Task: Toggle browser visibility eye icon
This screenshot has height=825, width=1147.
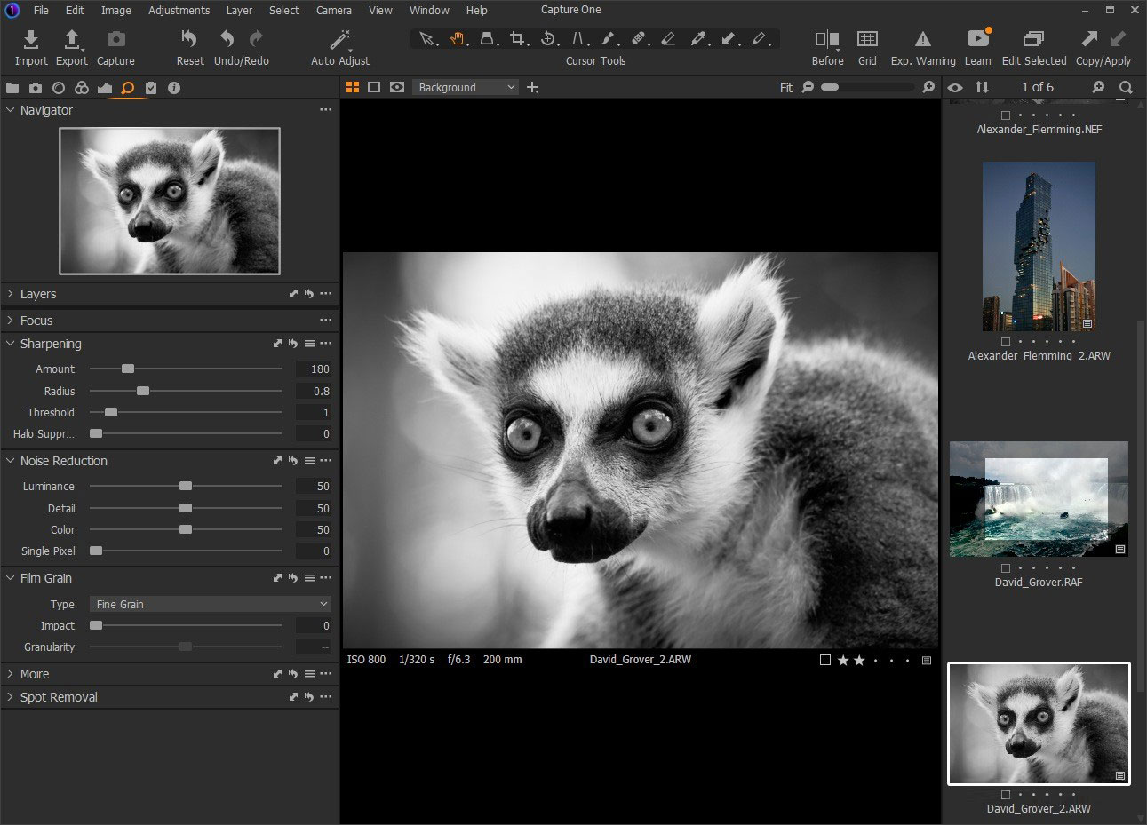Action: pyautogui.click(x=955, y=87)
